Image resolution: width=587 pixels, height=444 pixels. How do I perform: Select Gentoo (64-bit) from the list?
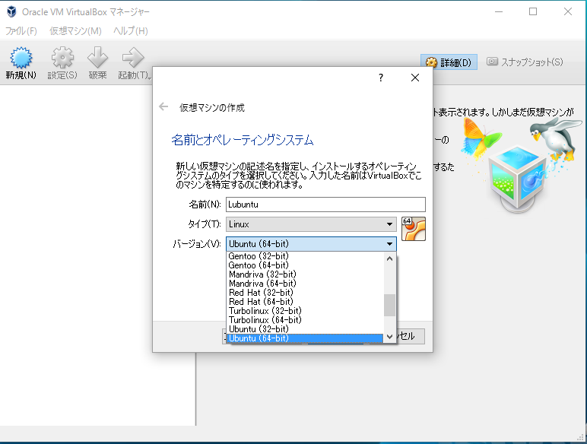tap(305, 265)
